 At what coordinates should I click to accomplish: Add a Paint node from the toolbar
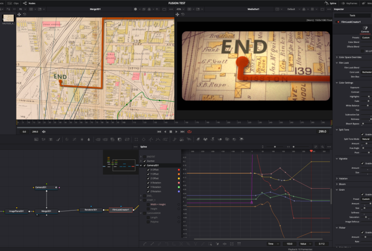[x=58, y=139]
